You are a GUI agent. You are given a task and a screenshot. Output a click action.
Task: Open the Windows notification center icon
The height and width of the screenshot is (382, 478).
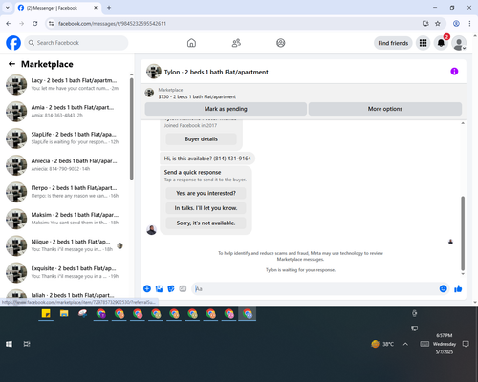[x=466, y=344]
